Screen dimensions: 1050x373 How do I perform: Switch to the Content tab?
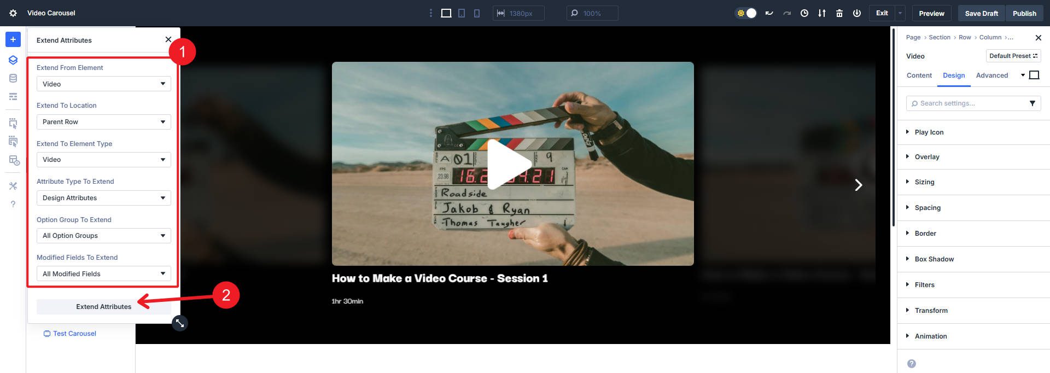pyautogui.click(x=919, y=75)
